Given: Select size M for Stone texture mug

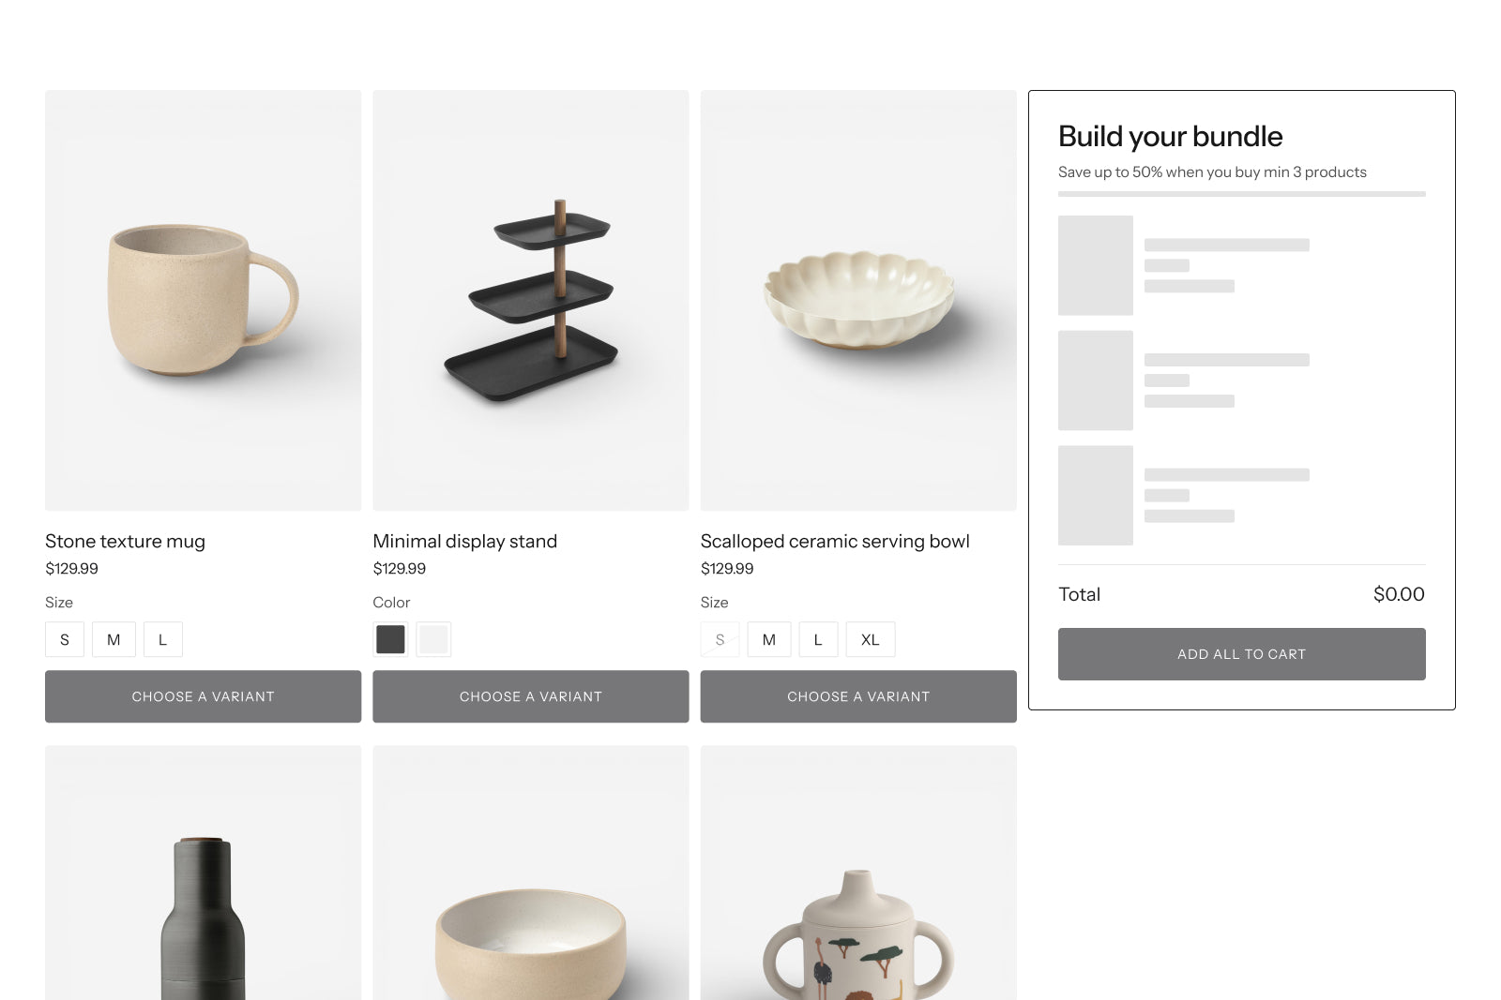Looking at the screenshot, I should [x=114, y=639].
